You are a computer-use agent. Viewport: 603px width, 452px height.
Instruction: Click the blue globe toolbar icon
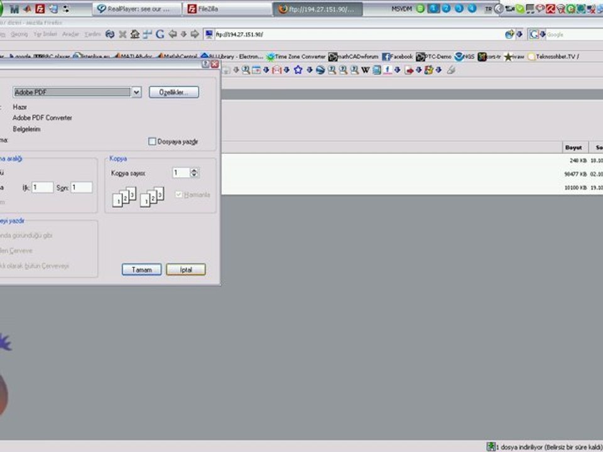coord(320,70)
